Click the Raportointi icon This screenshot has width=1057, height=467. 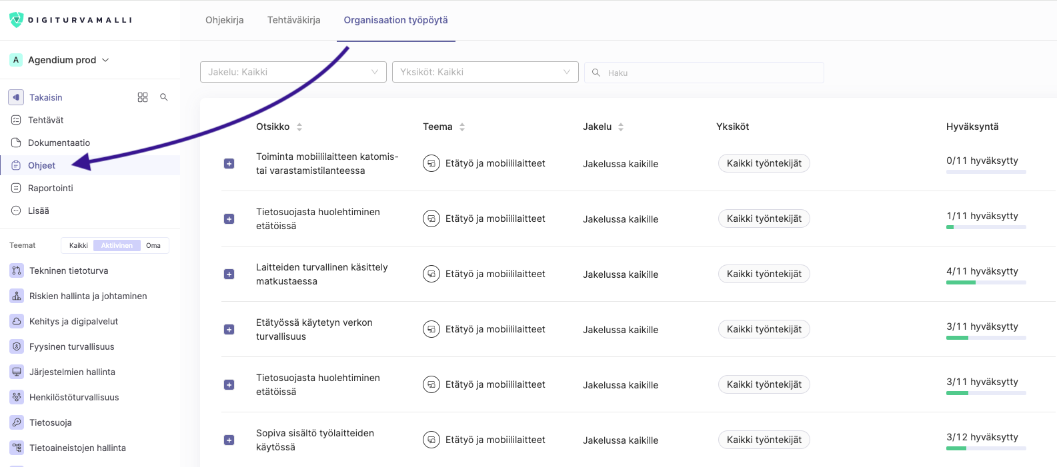pos(16,188)
